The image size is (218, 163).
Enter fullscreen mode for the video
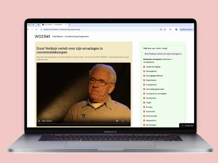click(123, 121)
